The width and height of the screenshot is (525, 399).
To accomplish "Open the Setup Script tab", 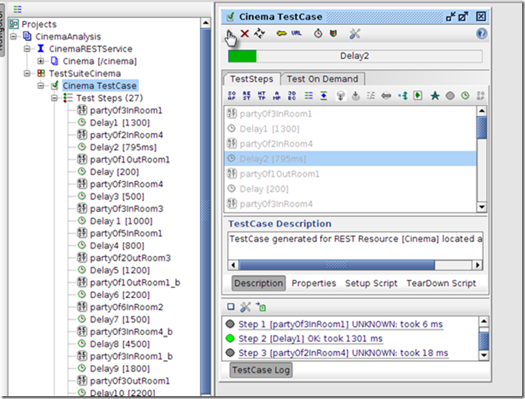I will pyautogui.click(x=371, y=283).
